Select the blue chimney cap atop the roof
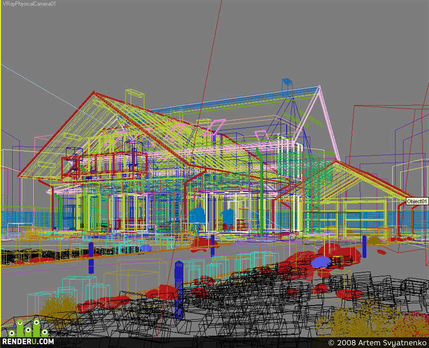 point(287,82)
